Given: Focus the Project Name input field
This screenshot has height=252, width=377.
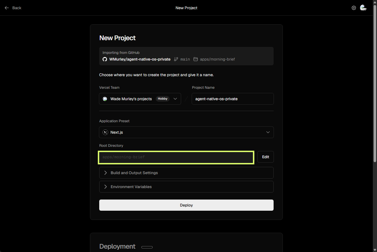Looking at the screenshot, I should click(x=233, y=99).
